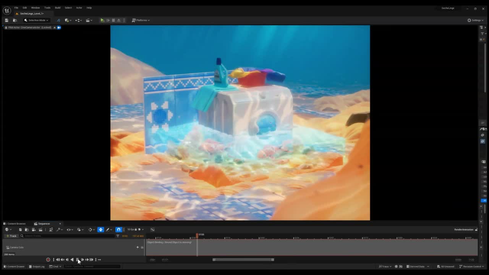Click the play-in-reverse arrow in the Sequencer transport
The width and height of the screenshot is (489, 275).
coord(72,260)
